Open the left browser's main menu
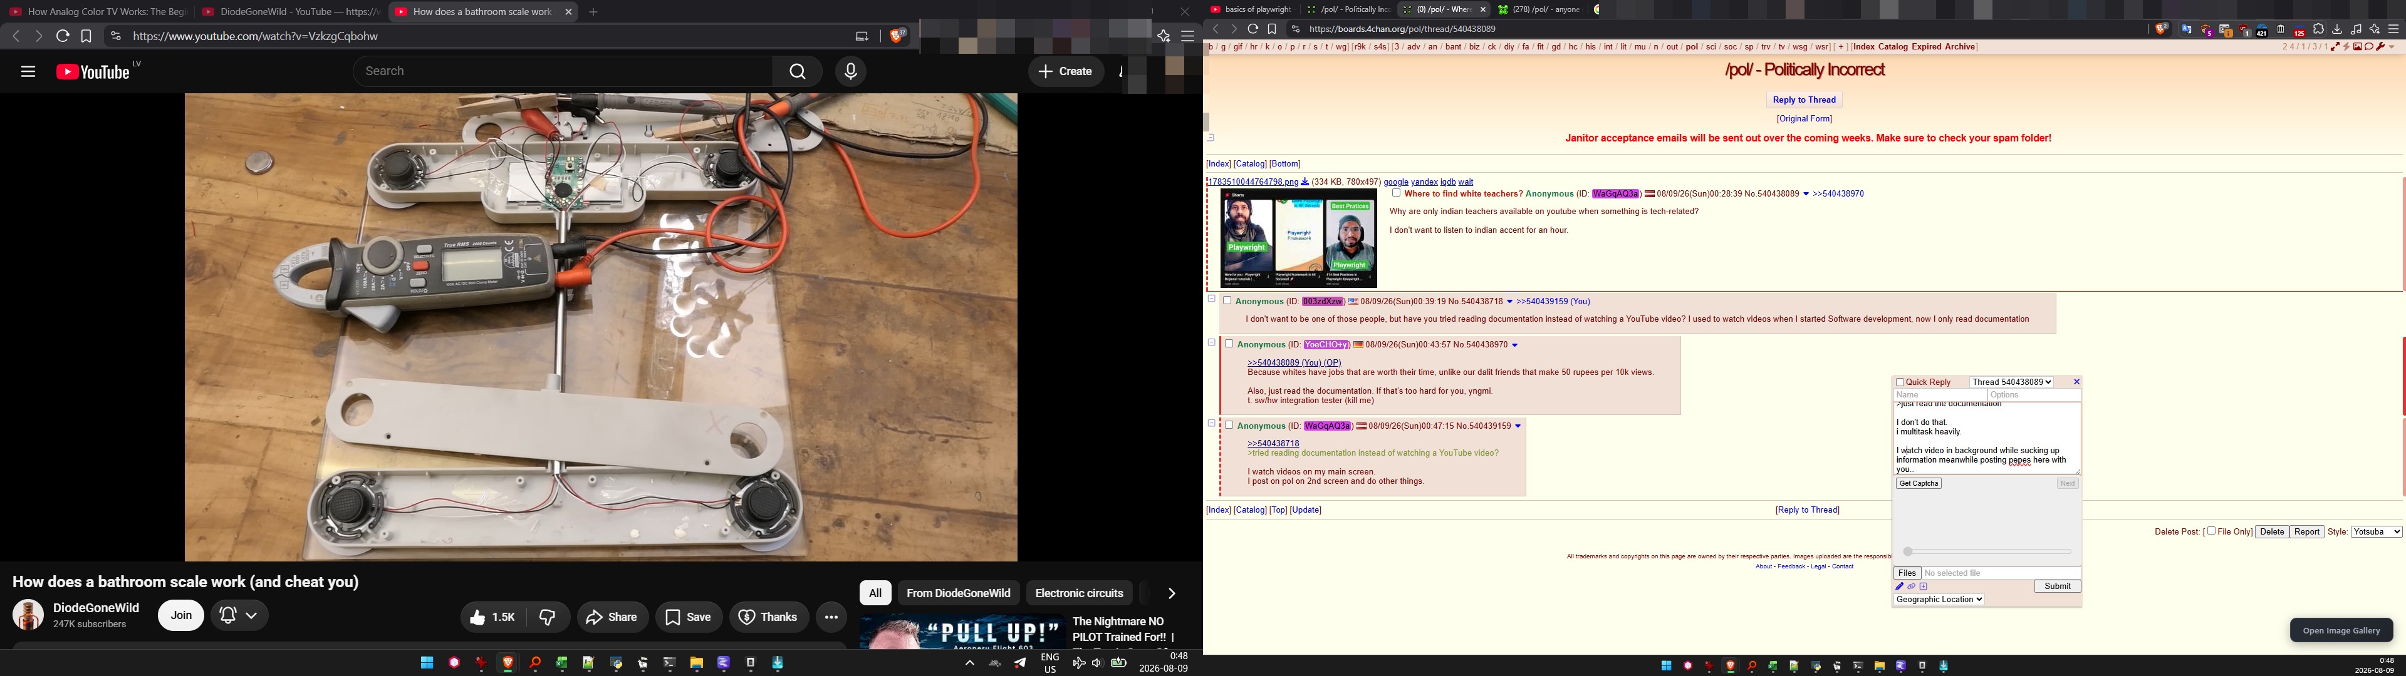The width and height of the screenshot is (2406, 676). pyautogui.click(x=1188, y=36)
